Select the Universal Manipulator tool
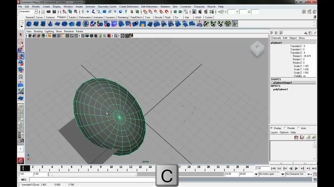 coord(21,77)
